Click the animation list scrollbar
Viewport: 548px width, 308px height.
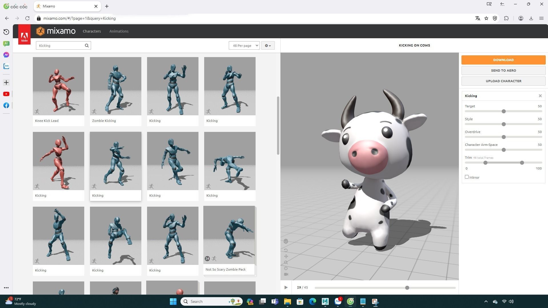[x=278, y=126]
